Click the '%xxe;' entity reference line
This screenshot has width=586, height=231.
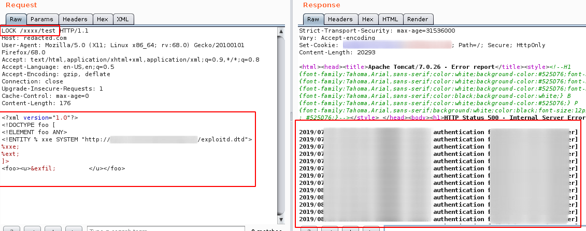tap(10, 147)
